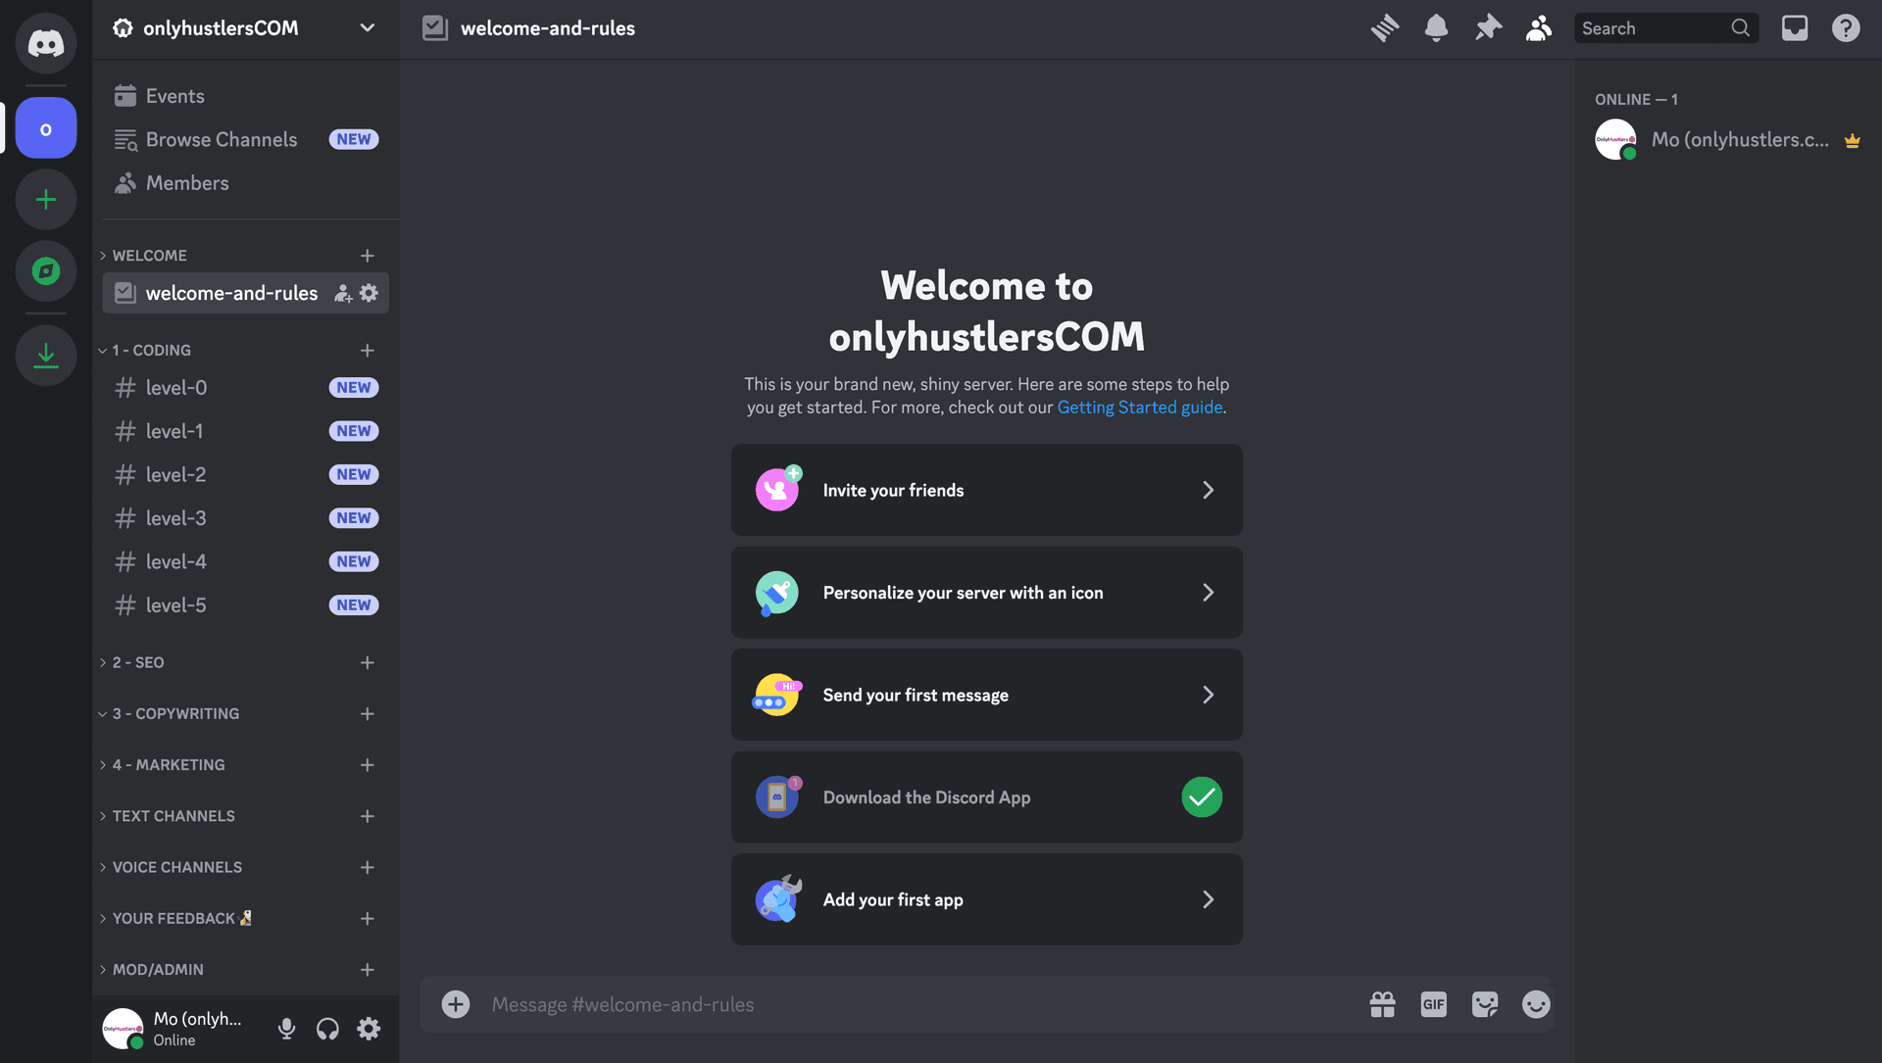Toggle microphone mute in user panel
1882x1063 pixels.
click(285, 1028)
